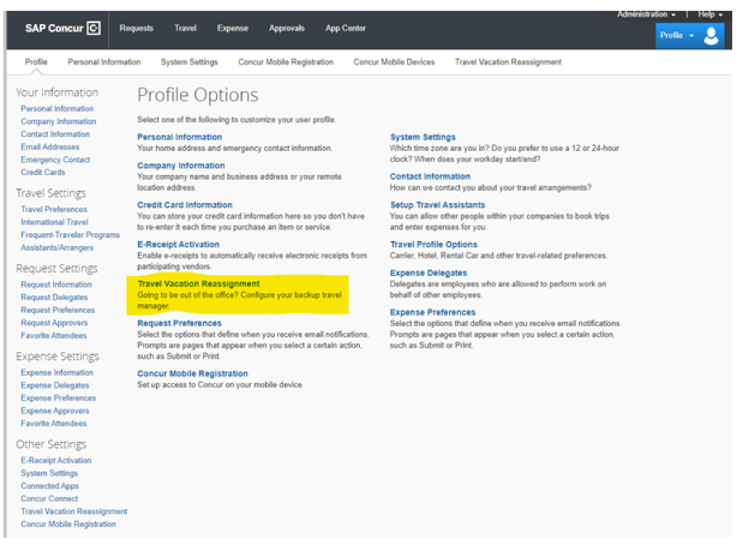This screenshot has height=555, width=753.
Task: Open Contact Information in the left sidebar
Action: 55,134
